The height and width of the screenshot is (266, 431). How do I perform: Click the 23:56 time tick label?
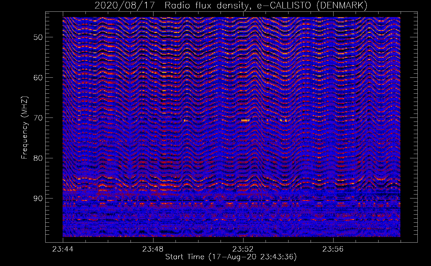point(333,249)
